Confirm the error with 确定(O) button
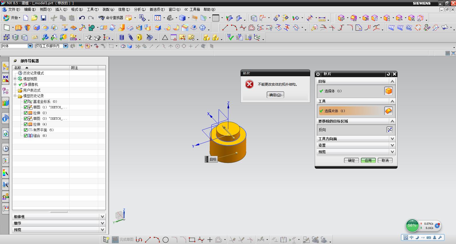The width and height of the screenshot is (456, 244). [275, 95]
